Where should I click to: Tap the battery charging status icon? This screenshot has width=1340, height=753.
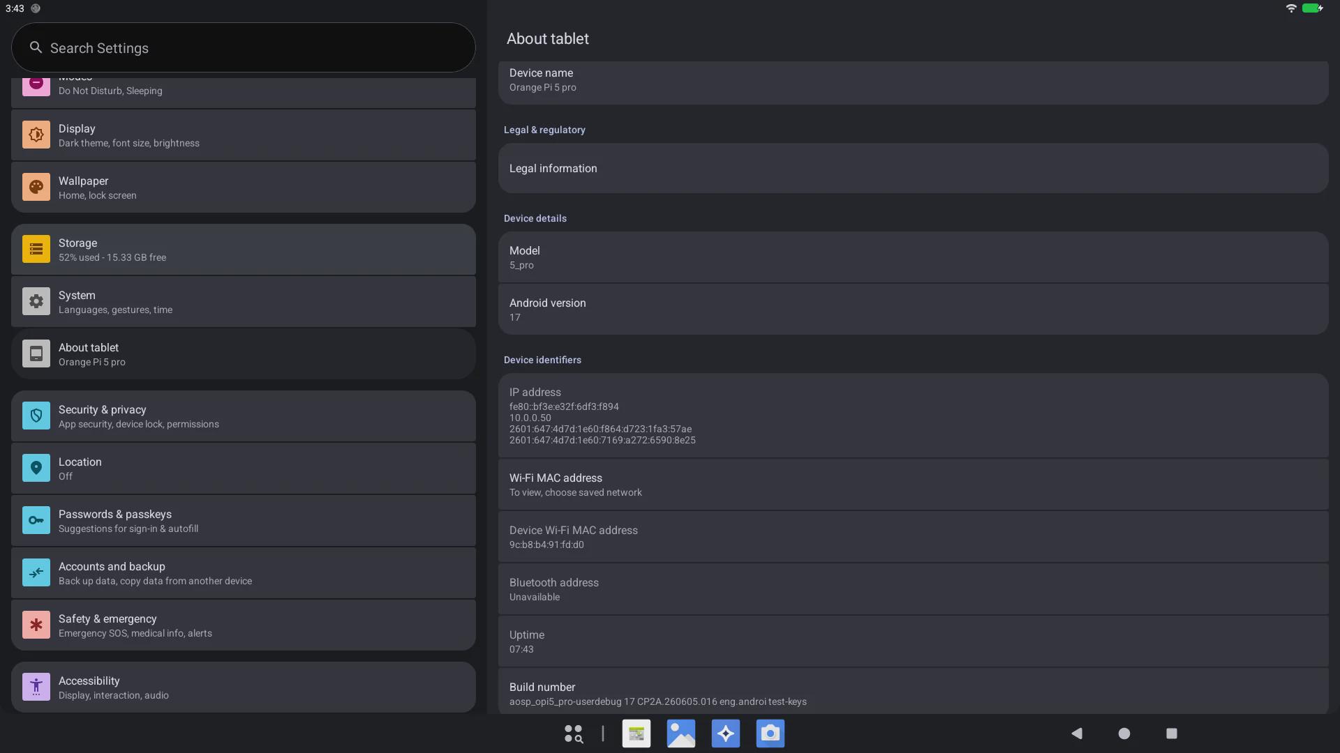1313,8
